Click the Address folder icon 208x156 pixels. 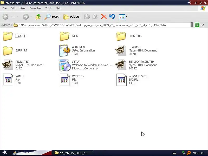pos(16,25)
